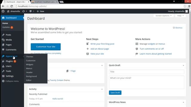Click the browser address bar
191x107 pixels.
tap(99, 6)
